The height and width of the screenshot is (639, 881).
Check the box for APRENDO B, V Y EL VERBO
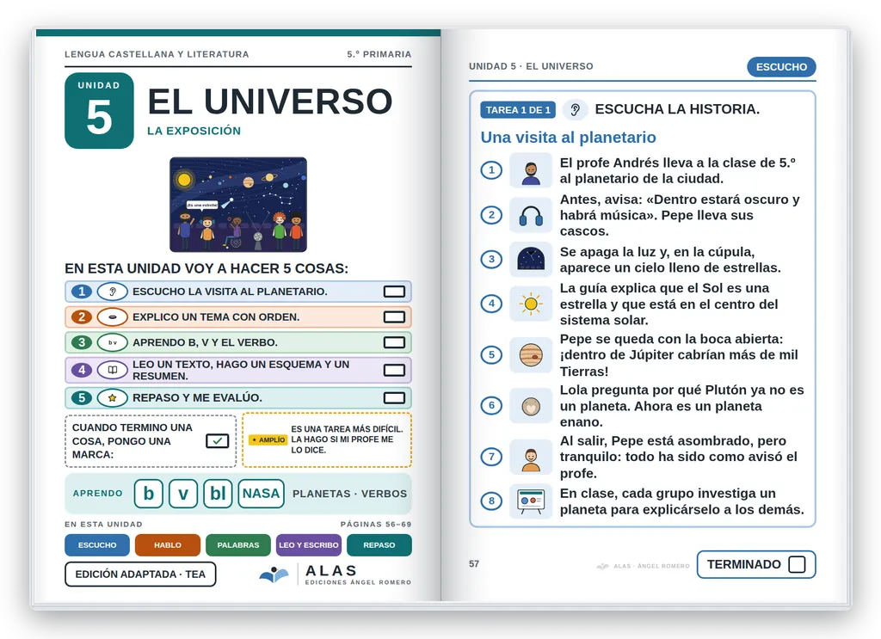394,342
